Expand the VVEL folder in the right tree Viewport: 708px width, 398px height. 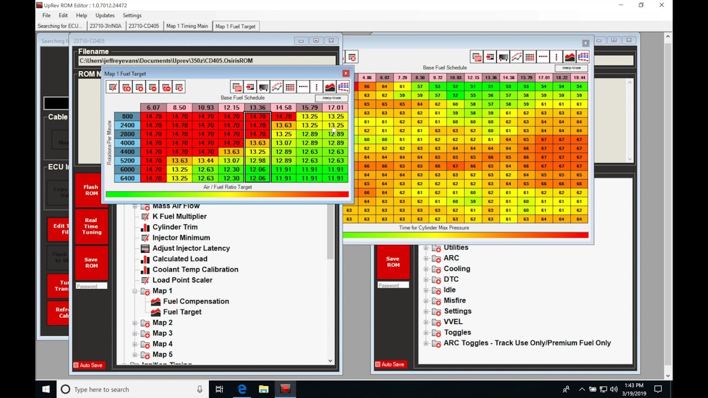coord(426,322)
